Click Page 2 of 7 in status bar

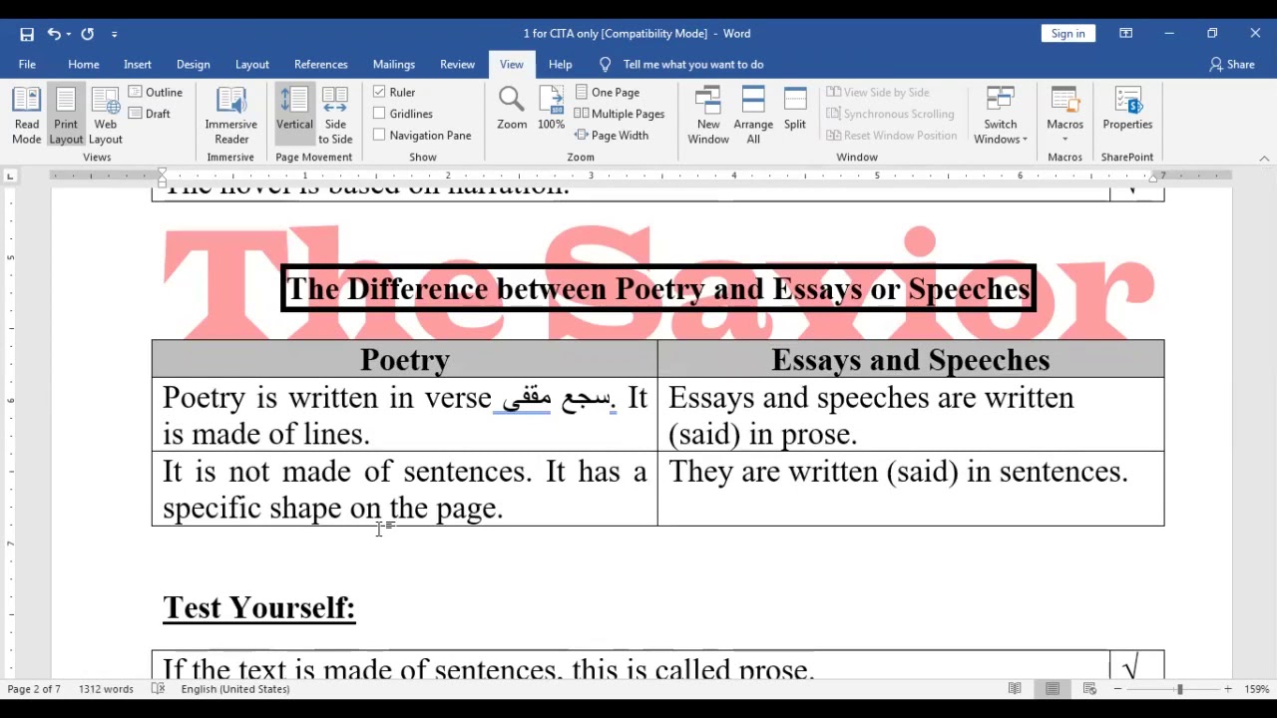click(x=34, y=689)
